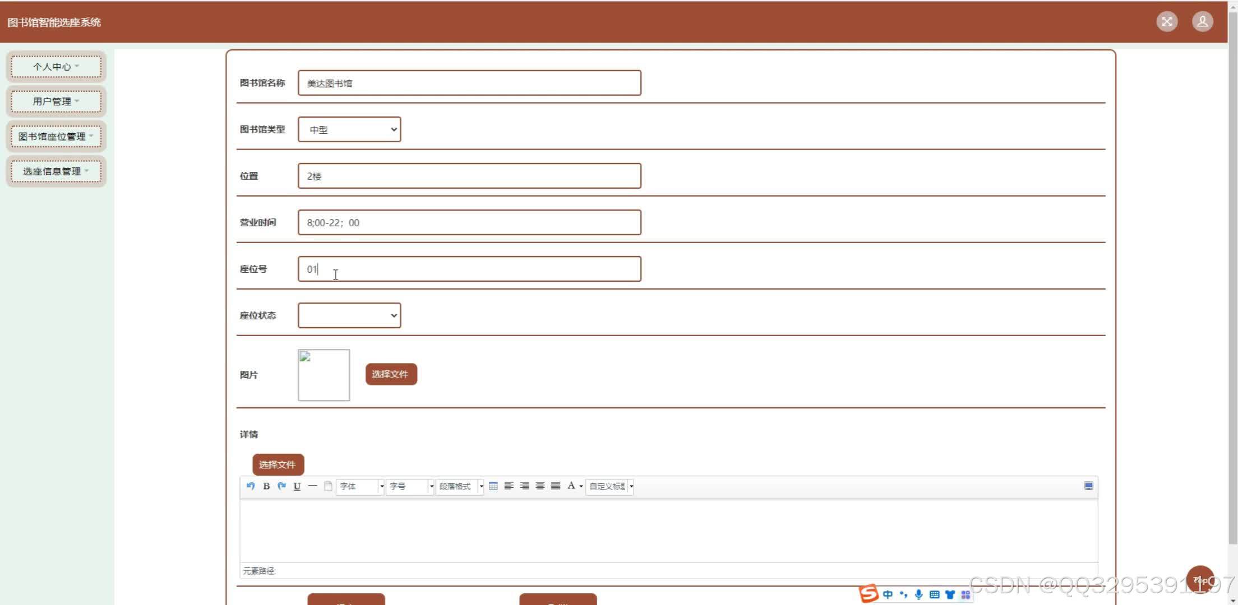This screenshot has height=605, width=1238.
Task: Expand the 选座信息管理 sidebar menu
Action: (56, 171)
